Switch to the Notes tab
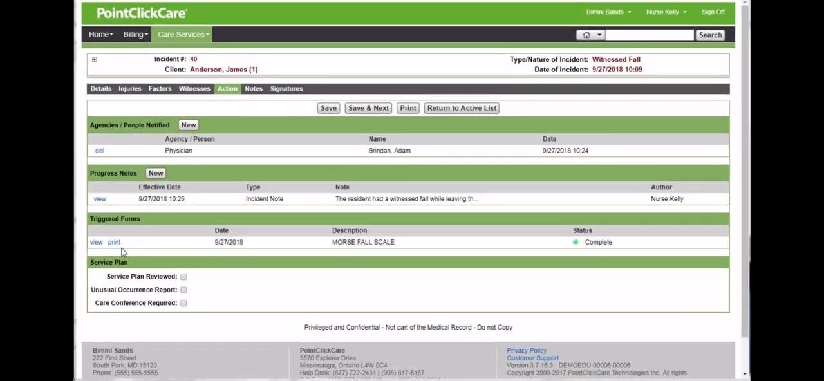Image resolution: width=824 pixels, height=381 pixels. (254, 89)
